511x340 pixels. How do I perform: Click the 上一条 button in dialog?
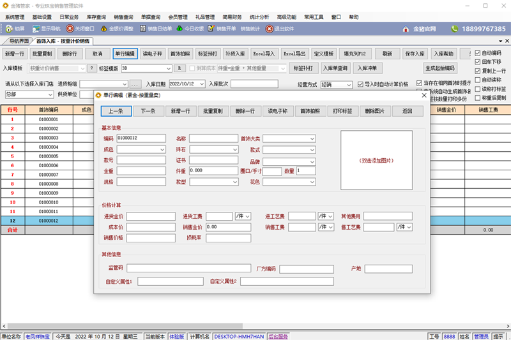point(116,111)
